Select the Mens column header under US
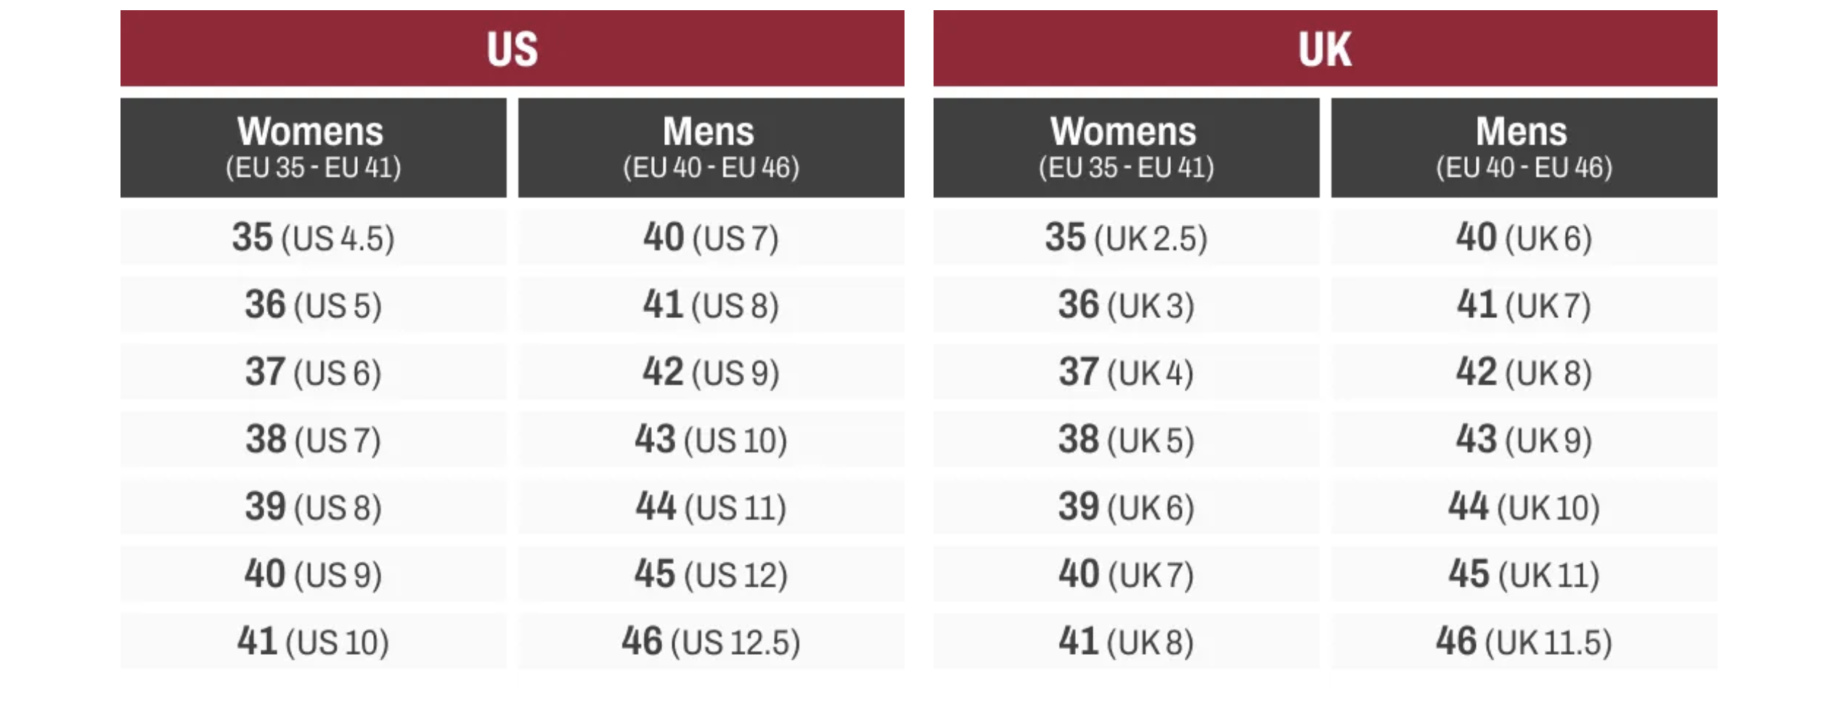The height and width of the screenshot is (707, 1841). 711,147
